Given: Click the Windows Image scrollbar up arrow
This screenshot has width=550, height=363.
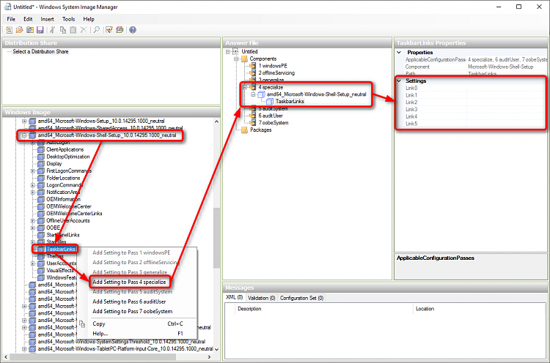Looking at the screenshot, I should pyautogui.click(x=216, y=121).
